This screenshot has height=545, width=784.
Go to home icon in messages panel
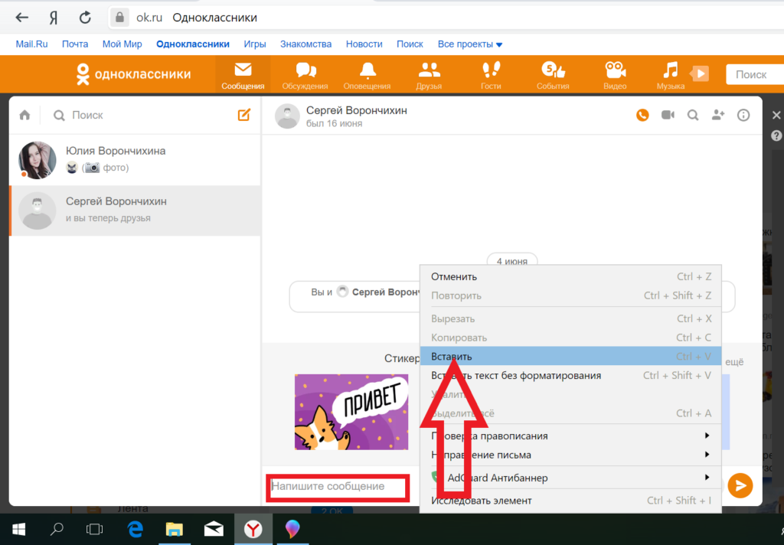(24, 116)
